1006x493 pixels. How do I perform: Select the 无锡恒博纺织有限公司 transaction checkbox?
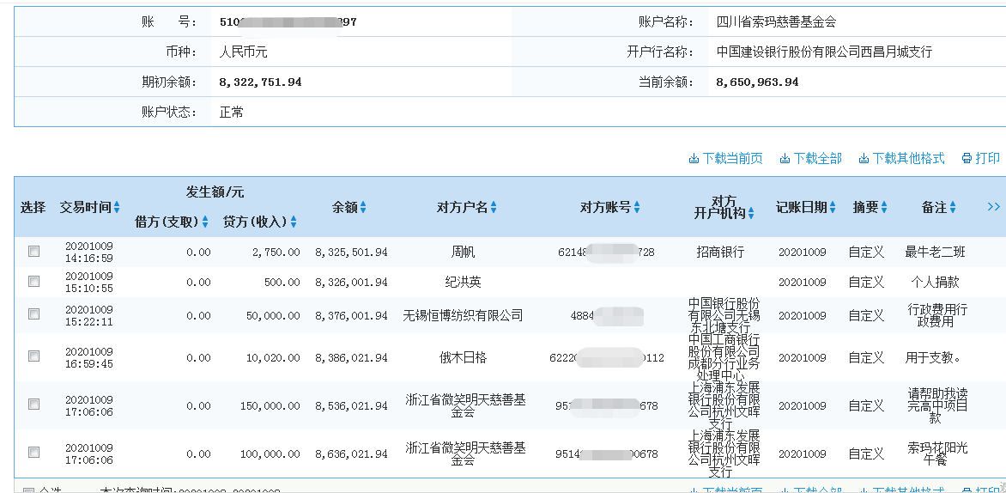(x=33, y=313)
